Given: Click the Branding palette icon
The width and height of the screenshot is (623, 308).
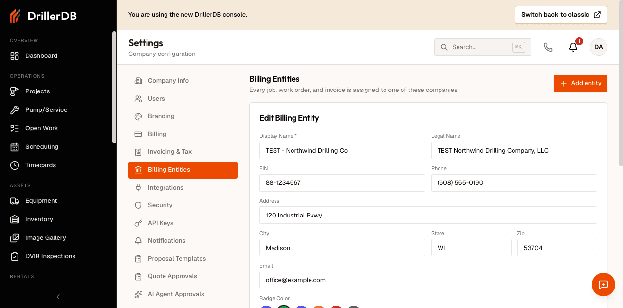Looking at the screenshot, I should point(138,116).
